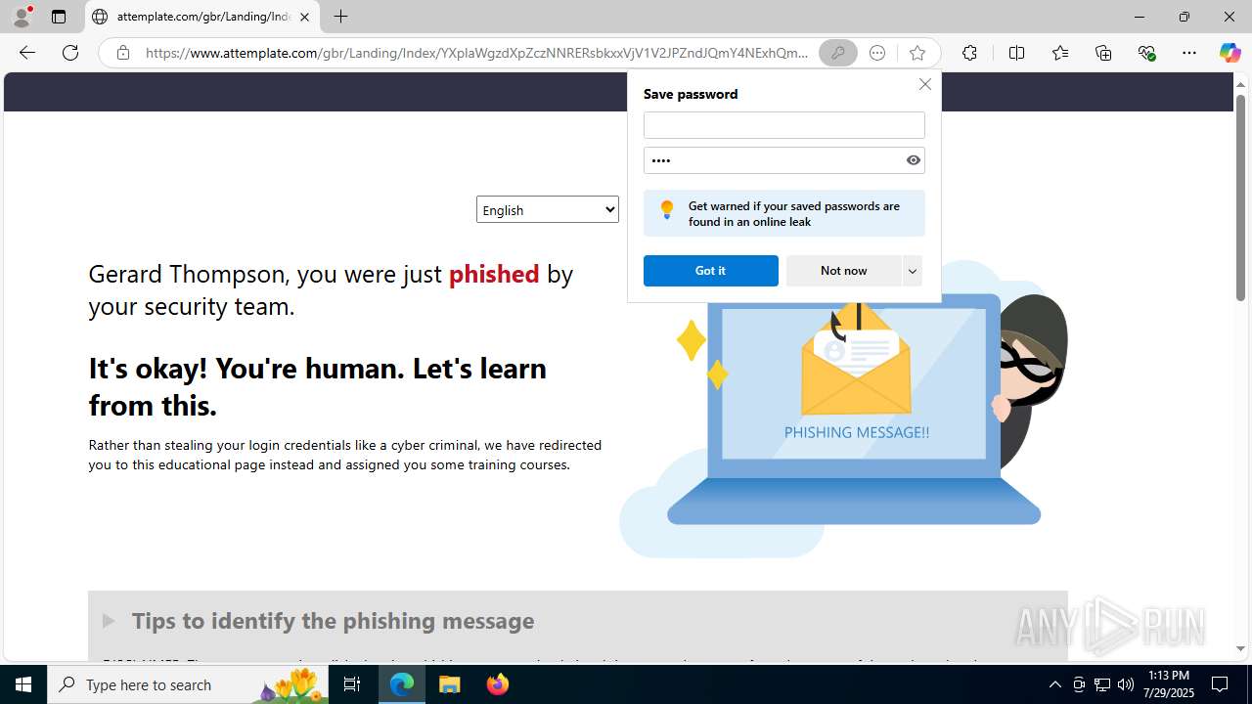The image size is (1252, 704).
Task: Click the username field in Save password
Action: coord(783,125)
